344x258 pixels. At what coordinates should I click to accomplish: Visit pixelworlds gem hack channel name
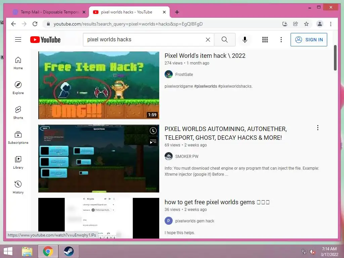pyautogui.click(x=195, y=221)
